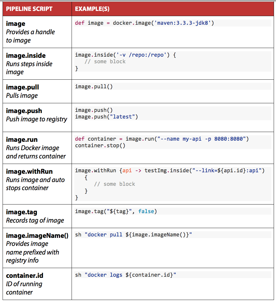Click the testImg.inside link code line

tap(170, 171)
